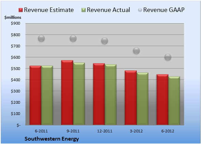Click the 6-2011 x-axis label
This screenshot has height=144, width=201.
[41, 131]
